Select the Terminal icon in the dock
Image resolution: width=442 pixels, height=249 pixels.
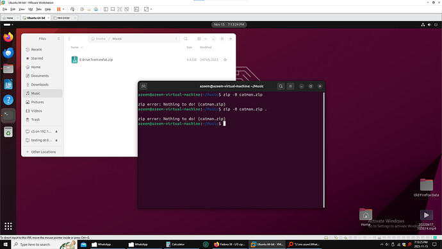tap(8, 115)
